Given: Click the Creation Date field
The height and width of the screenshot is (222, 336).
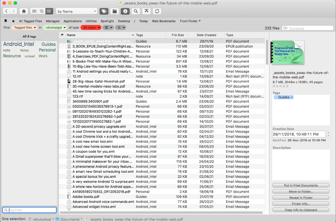Looking at the screenshot, I should click(x=299, y=134).
